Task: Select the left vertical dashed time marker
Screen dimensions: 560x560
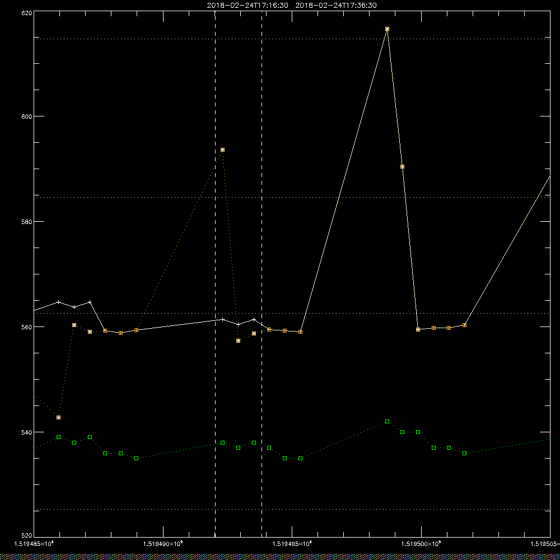Action: [215, 274]
